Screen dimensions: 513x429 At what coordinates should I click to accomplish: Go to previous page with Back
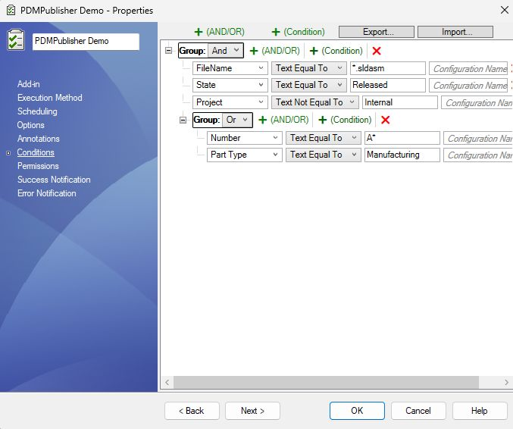[x=192, y=411]
